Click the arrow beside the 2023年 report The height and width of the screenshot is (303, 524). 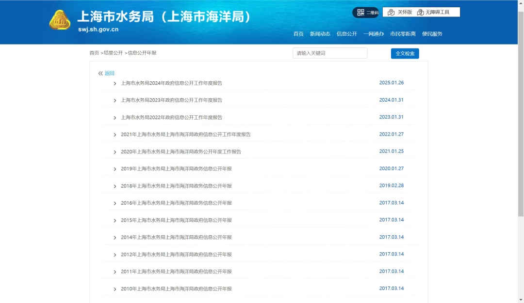tap(115, 101)
